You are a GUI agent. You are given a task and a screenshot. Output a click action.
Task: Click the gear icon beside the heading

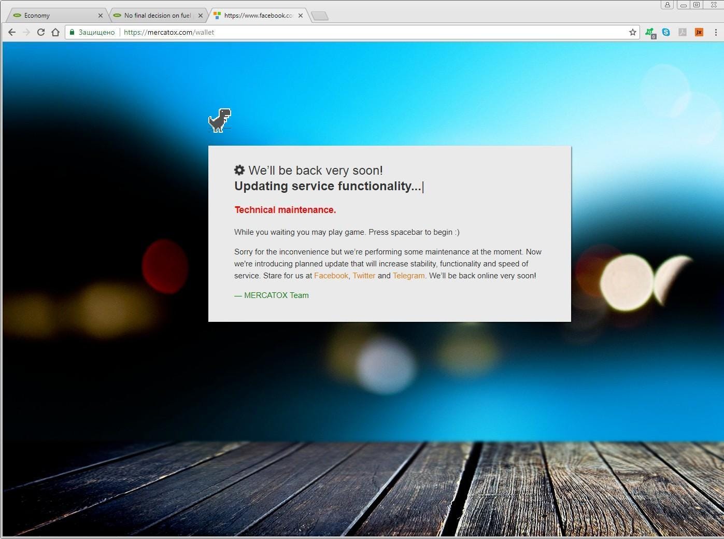click(239, 170)
